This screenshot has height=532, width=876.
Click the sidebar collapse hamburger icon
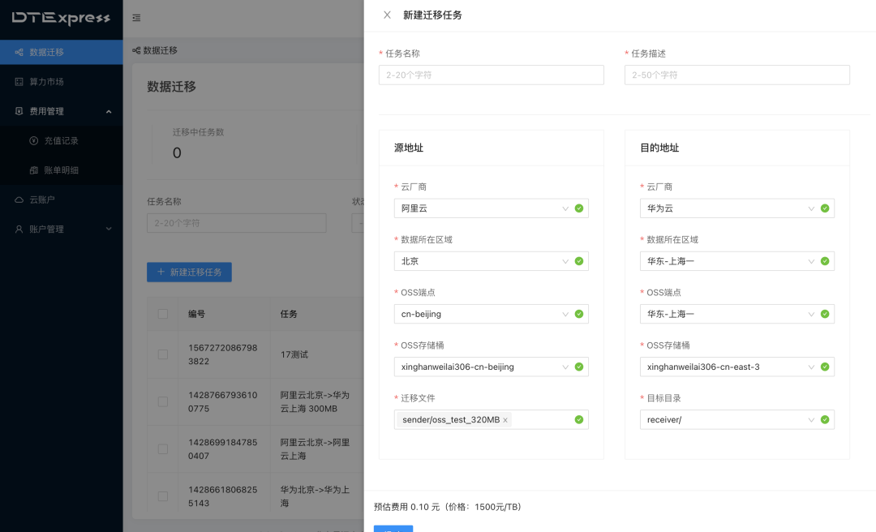pos(136,18)
